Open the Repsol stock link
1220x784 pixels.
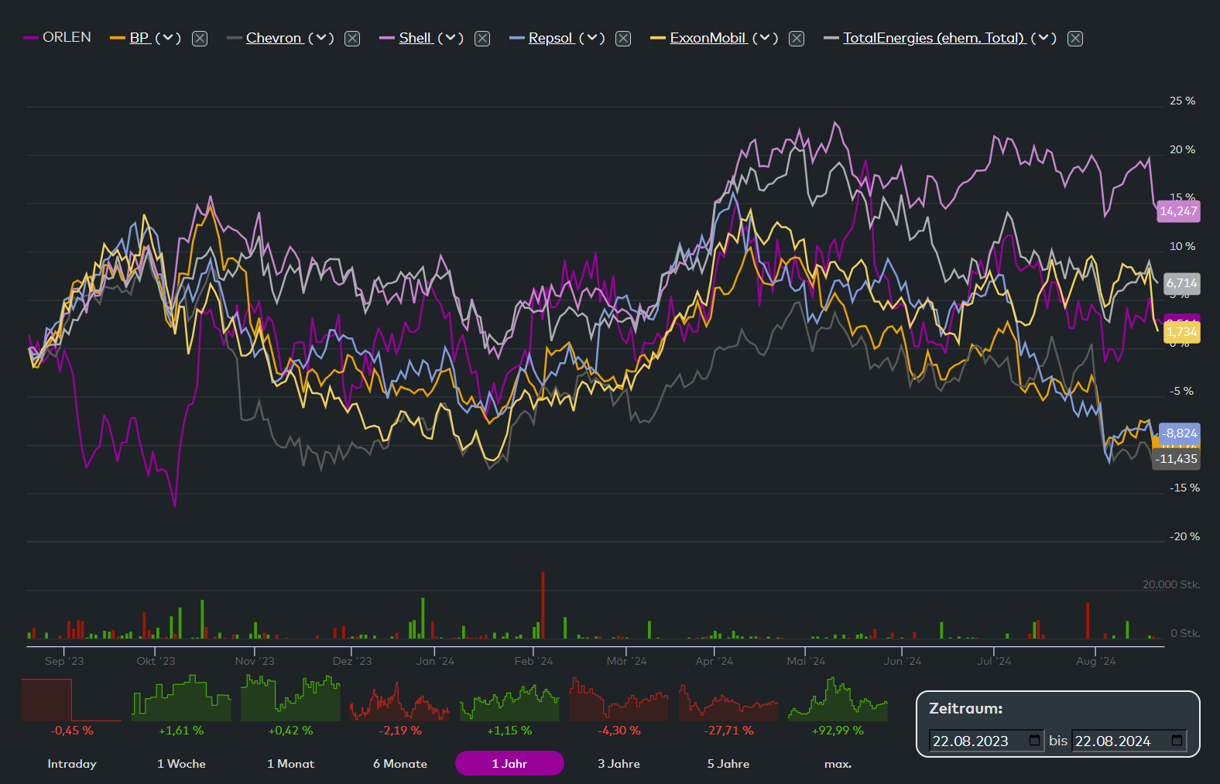pyautogui.click(x=551, y=38)
